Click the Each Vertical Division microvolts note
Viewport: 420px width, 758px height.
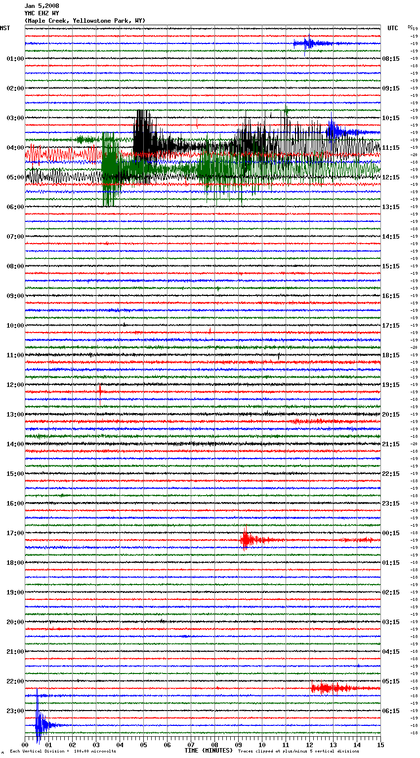tap(63, 752)
